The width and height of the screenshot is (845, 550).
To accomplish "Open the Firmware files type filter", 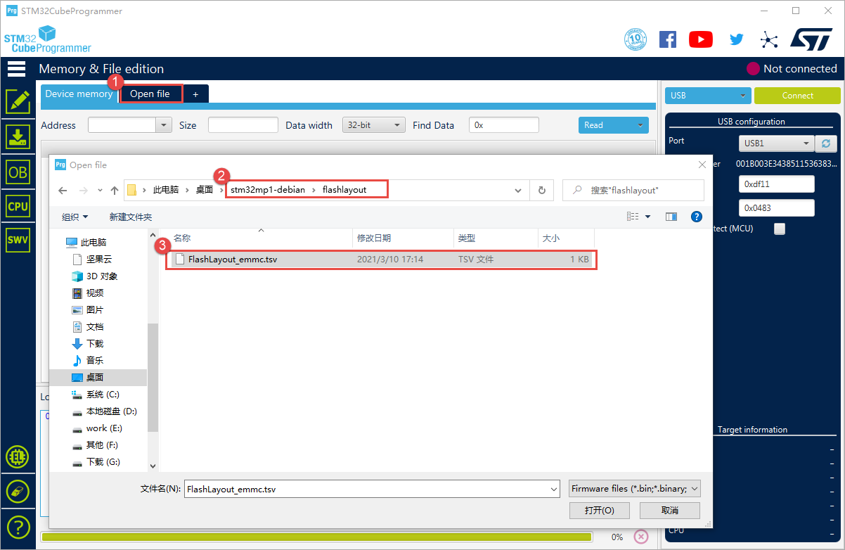I will click(x=635, y=489).
